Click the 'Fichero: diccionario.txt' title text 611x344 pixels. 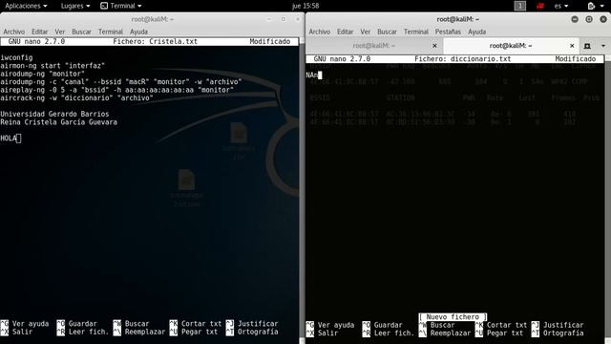point(462,59)
